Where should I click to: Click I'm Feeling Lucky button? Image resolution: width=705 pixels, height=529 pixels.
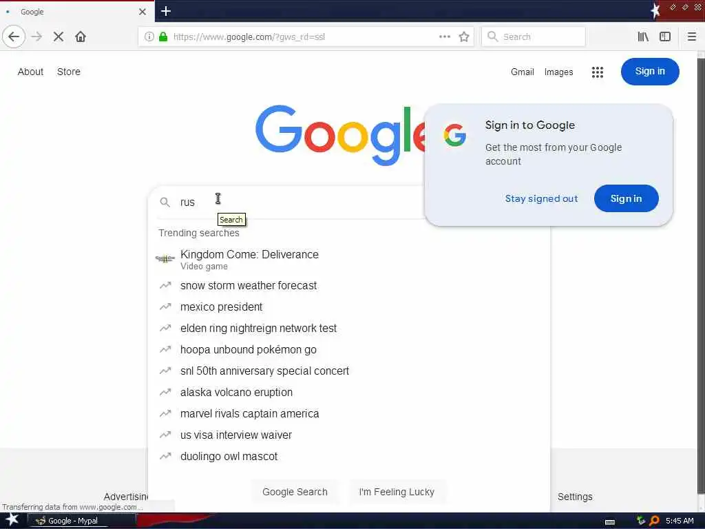[x=397, y=492]
